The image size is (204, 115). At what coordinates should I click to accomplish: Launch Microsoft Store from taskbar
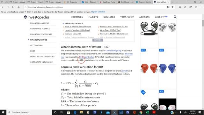(x=68, y=112)
